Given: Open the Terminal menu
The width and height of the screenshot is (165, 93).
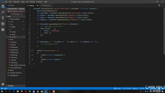Looking at the screenshot, I should [x=39, y=2].
